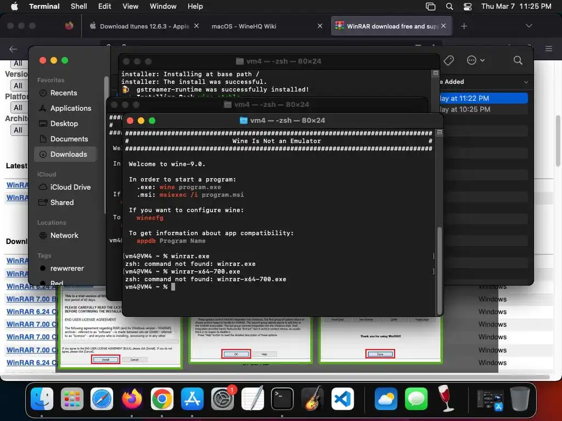Open the Edit menu
Viewport: 562px width, 421px height.
pyautogui.click(x=104, y=6)
